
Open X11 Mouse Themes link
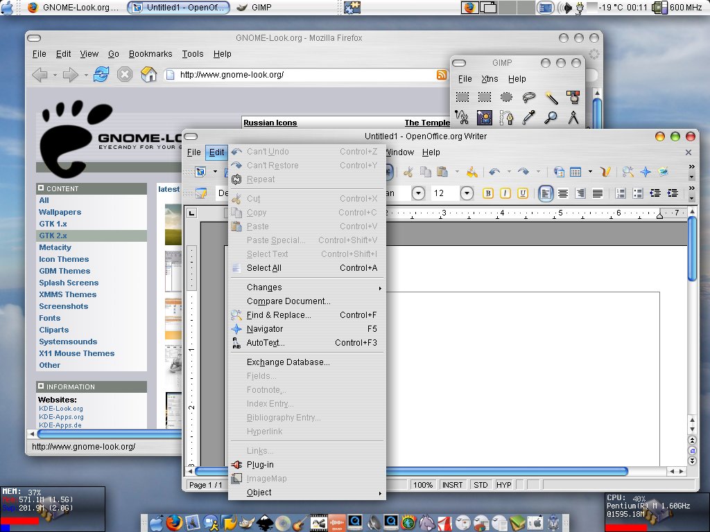76,353
